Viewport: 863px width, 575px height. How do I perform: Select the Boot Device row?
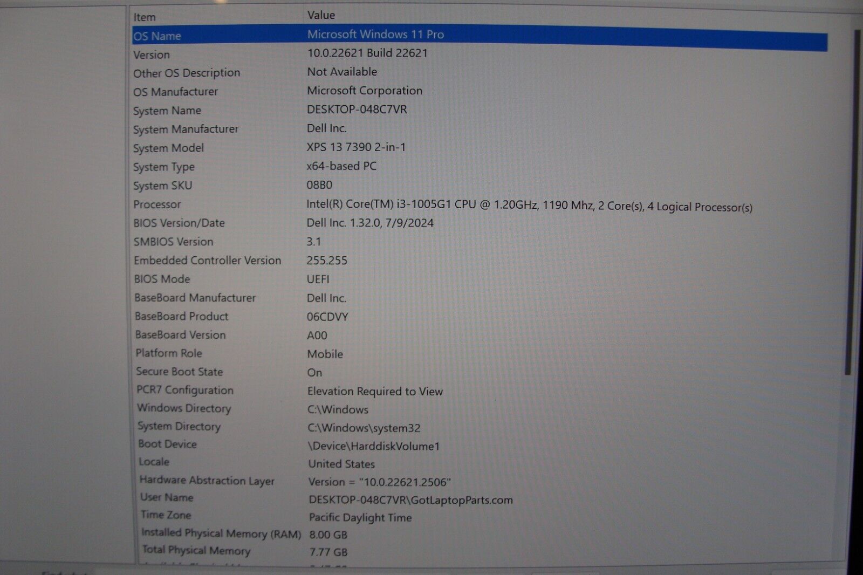[x=168, y=444]
